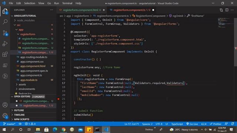Open the File menu
Viewport: 237px width, 133px height.
(x=11, y=3)
